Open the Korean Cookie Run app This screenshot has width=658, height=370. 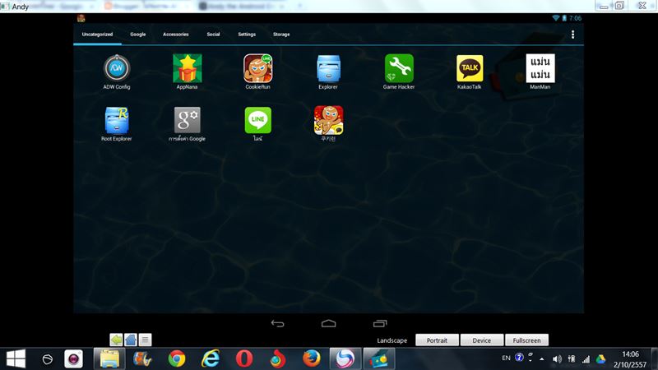click(x=328, y=124)
